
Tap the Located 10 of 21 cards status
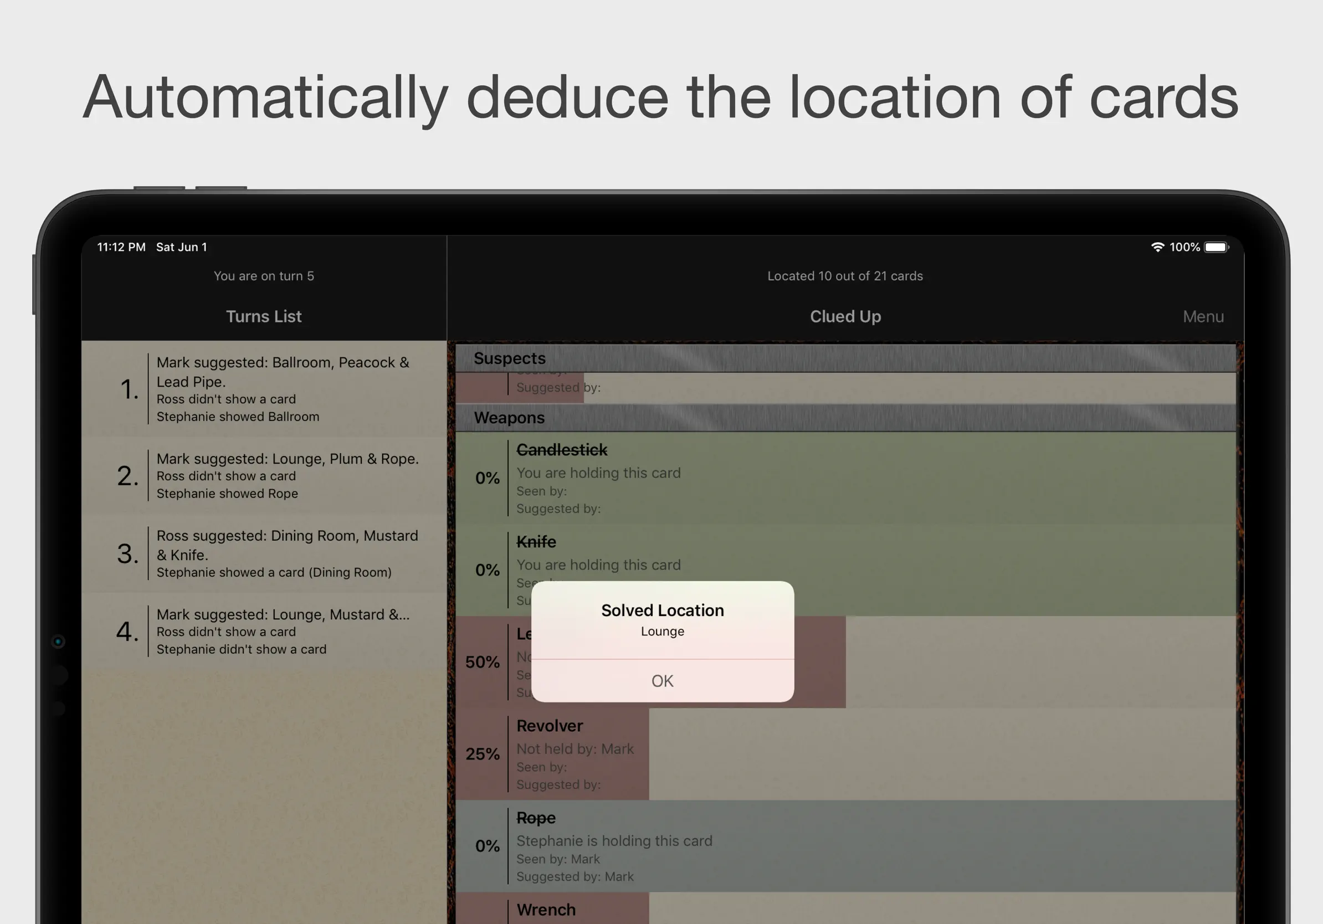click(845, 276)
